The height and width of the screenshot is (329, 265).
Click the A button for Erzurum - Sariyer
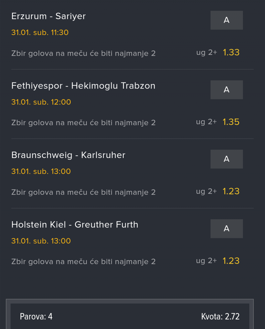click(x=226, y=20)
